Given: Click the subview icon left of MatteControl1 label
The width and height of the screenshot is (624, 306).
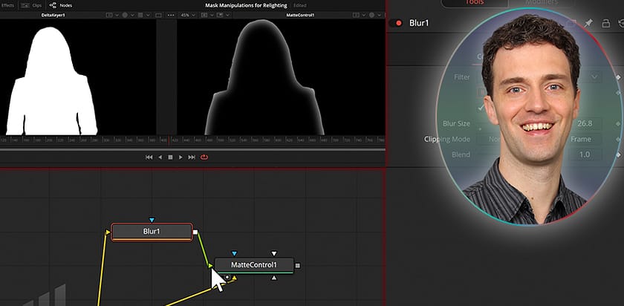Looking at the screenshot, I should pyautogui.click(x=220, y=15).
